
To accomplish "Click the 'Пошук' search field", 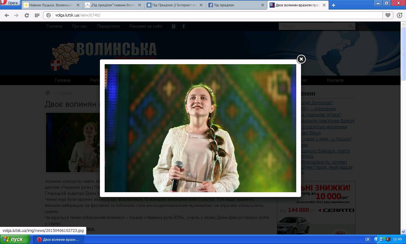I will [312, 26].
